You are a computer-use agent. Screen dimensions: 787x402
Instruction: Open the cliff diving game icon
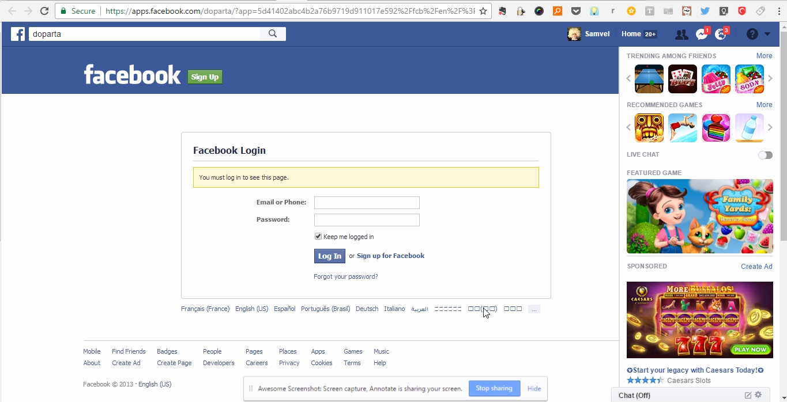point(683,128)
